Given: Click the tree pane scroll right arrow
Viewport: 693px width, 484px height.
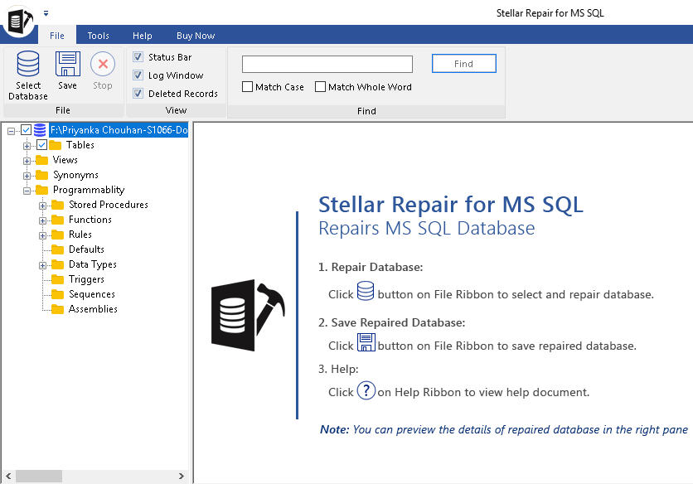Looking at the screenshot, I should click(182, 476).
